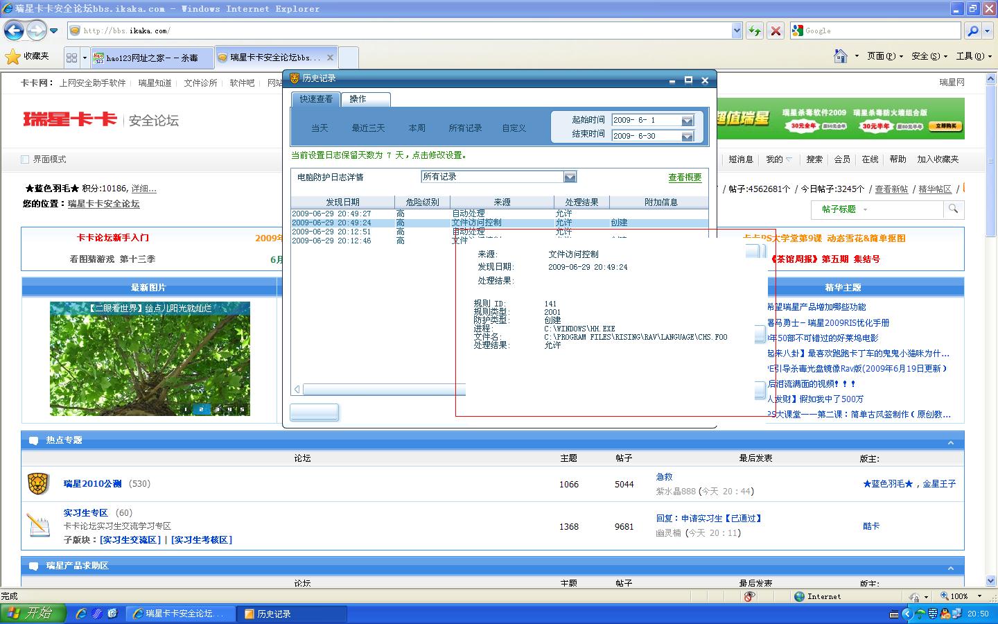
Task: Open the 工具(O) menu
Action: tap(973, 56)
